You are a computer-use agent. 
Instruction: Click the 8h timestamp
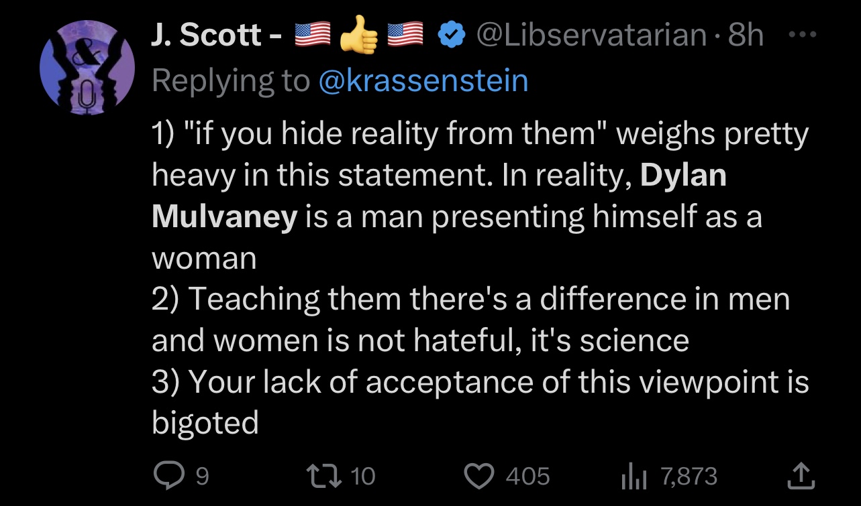click(x=746, y=34)
